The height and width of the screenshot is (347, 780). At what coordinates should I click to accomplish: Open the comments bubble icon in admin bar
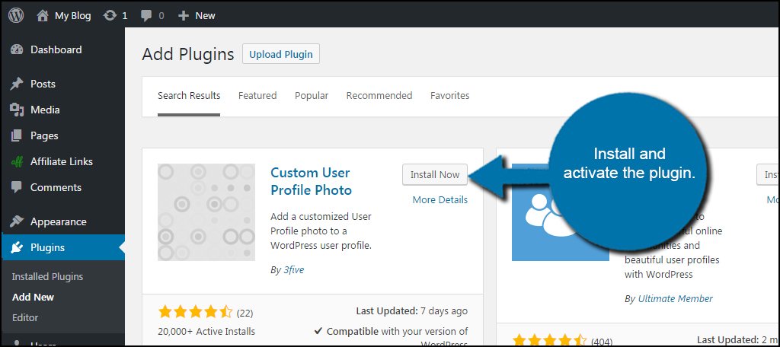[x=146, y=16]
